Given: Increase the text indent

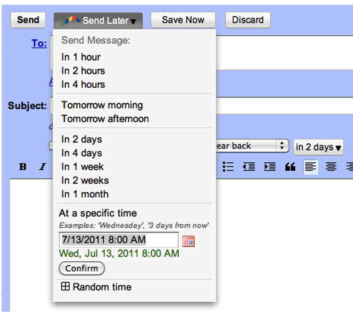Looking at the screenshot, I should click(x=270, y=167).
